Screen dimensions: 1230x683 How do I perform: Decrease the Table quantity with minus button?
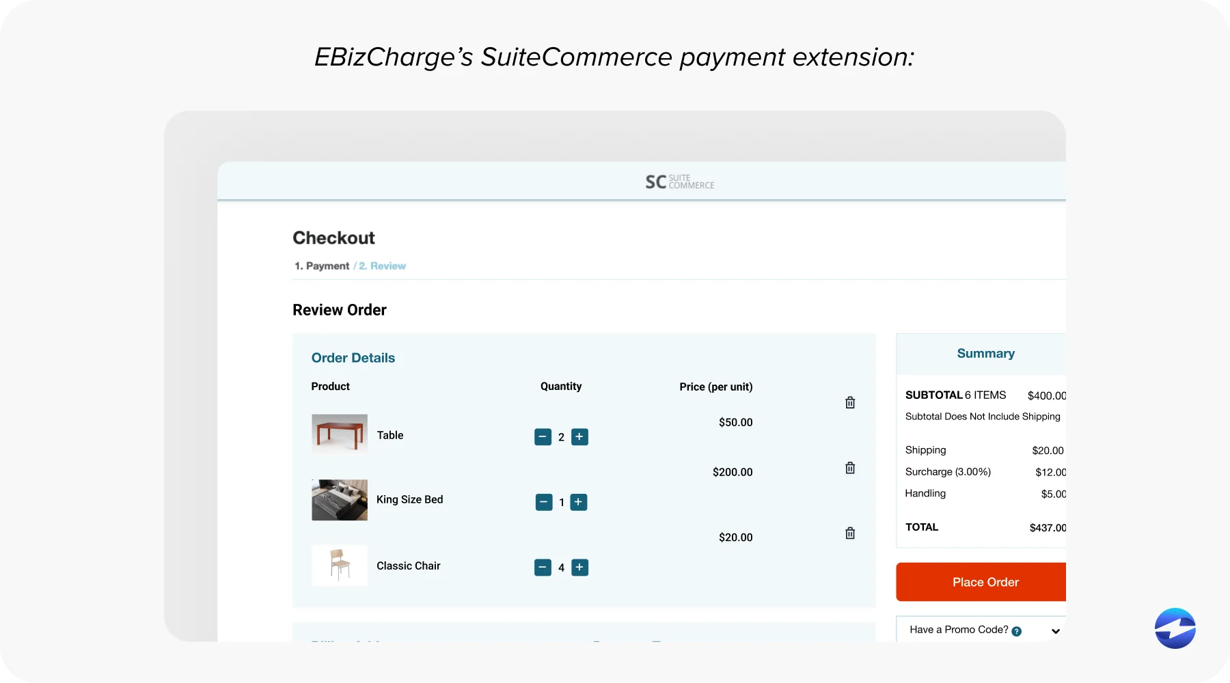click(543, 437)
